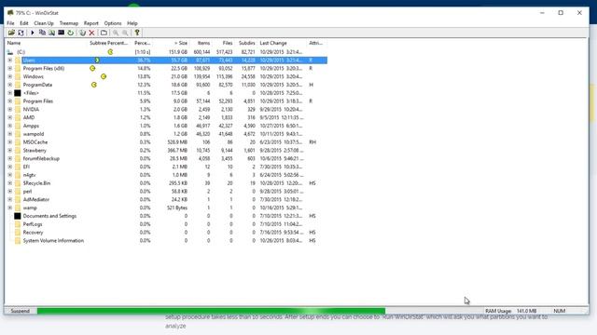Click the black <Files> square icon
The height and width of the screenshot is (335, 597).
(18, 93)
